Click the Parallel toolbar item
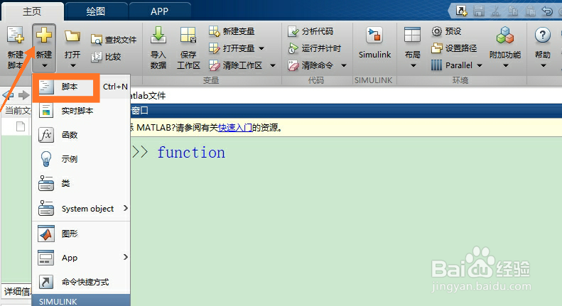 click(x=452, y=65)
